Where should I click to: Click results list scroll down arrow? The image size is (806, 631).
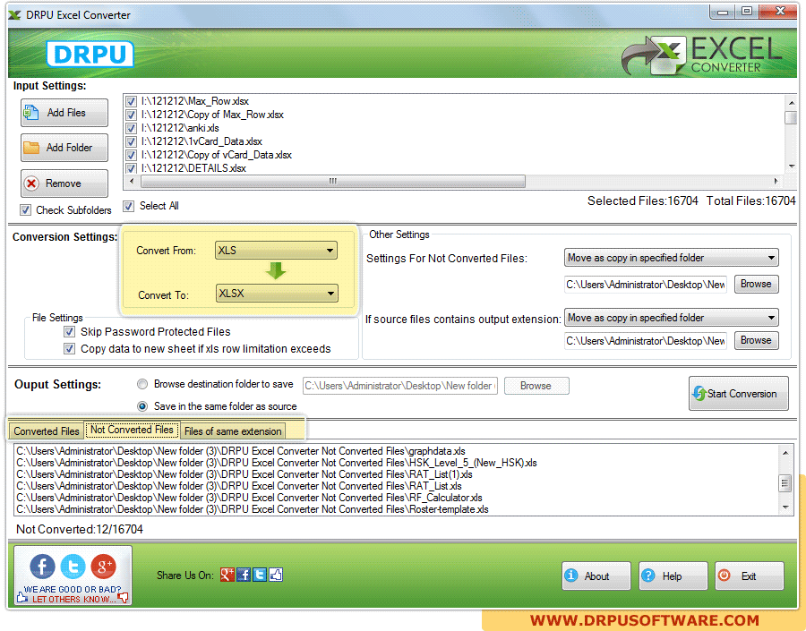[x=785, y=507]
